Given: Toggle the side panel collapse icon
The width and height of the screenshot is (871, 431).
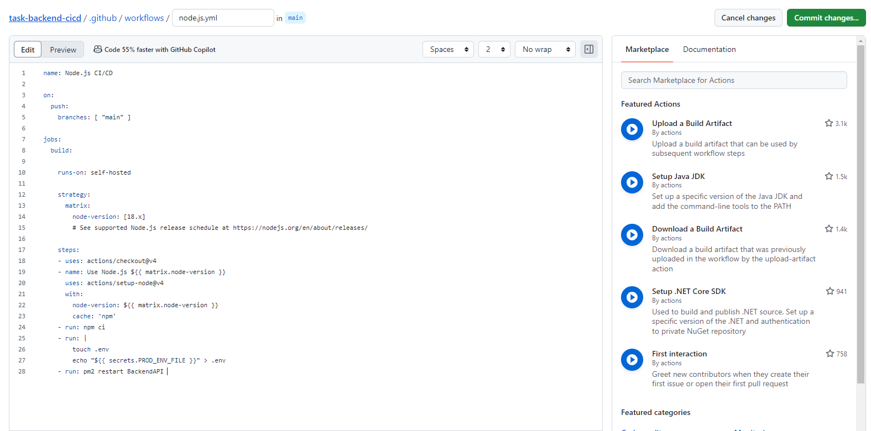Looking at the screenshot, I should click(589, 49).
